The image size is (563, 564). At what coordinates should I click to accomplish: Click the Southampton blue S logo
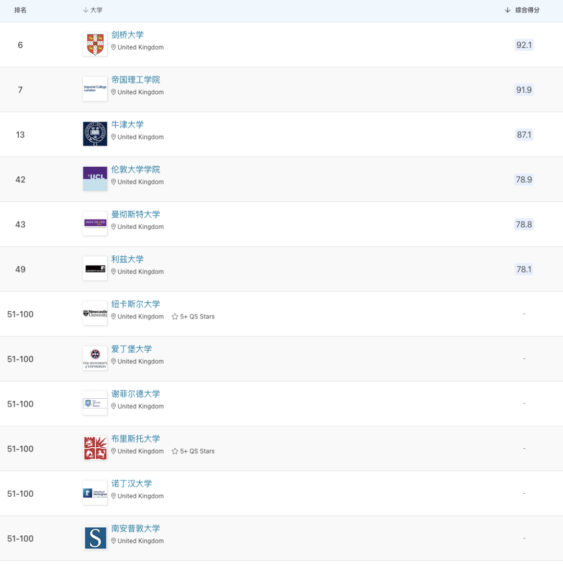tap(94, 537)
